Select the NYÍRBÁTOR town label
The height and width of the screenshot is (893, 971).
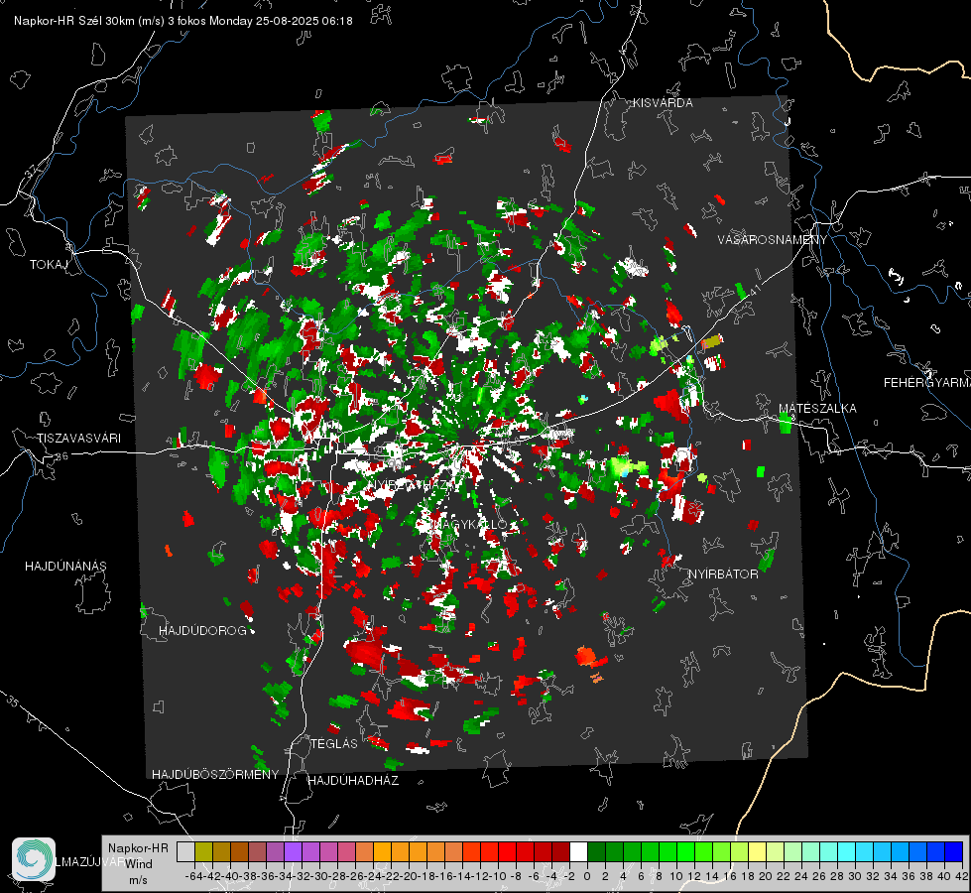[723, 574]
